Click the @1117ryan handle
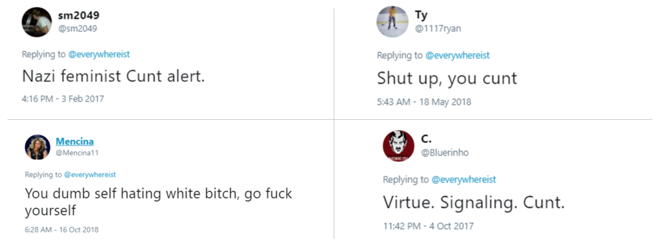 (438, 28)
